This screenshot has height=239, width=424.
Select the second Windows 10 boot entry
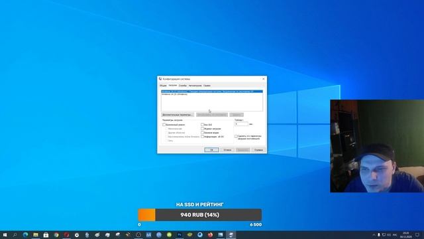212,94
